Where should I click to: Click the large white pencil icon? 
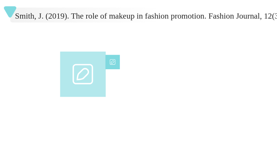[83, 74]
